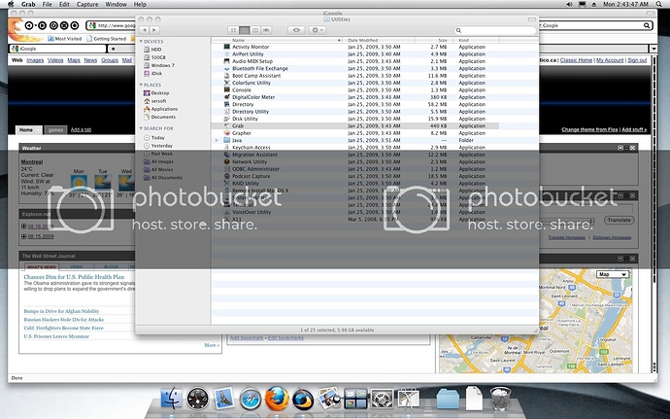Select Activity Monitor in the Utilities list
Viewport: 670px width, 419px height.
click(x=354, y=47)
